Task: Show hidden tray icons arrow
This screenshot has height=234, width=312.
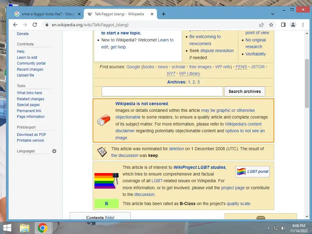Action: (x=268, y=228)
